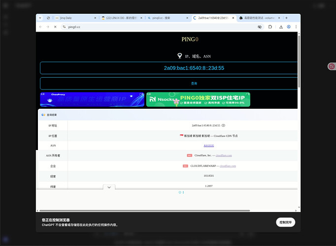View site information icon beside ping0.cc
The height and width of the screenshot is (246, 336).
[x=64, y=27]
